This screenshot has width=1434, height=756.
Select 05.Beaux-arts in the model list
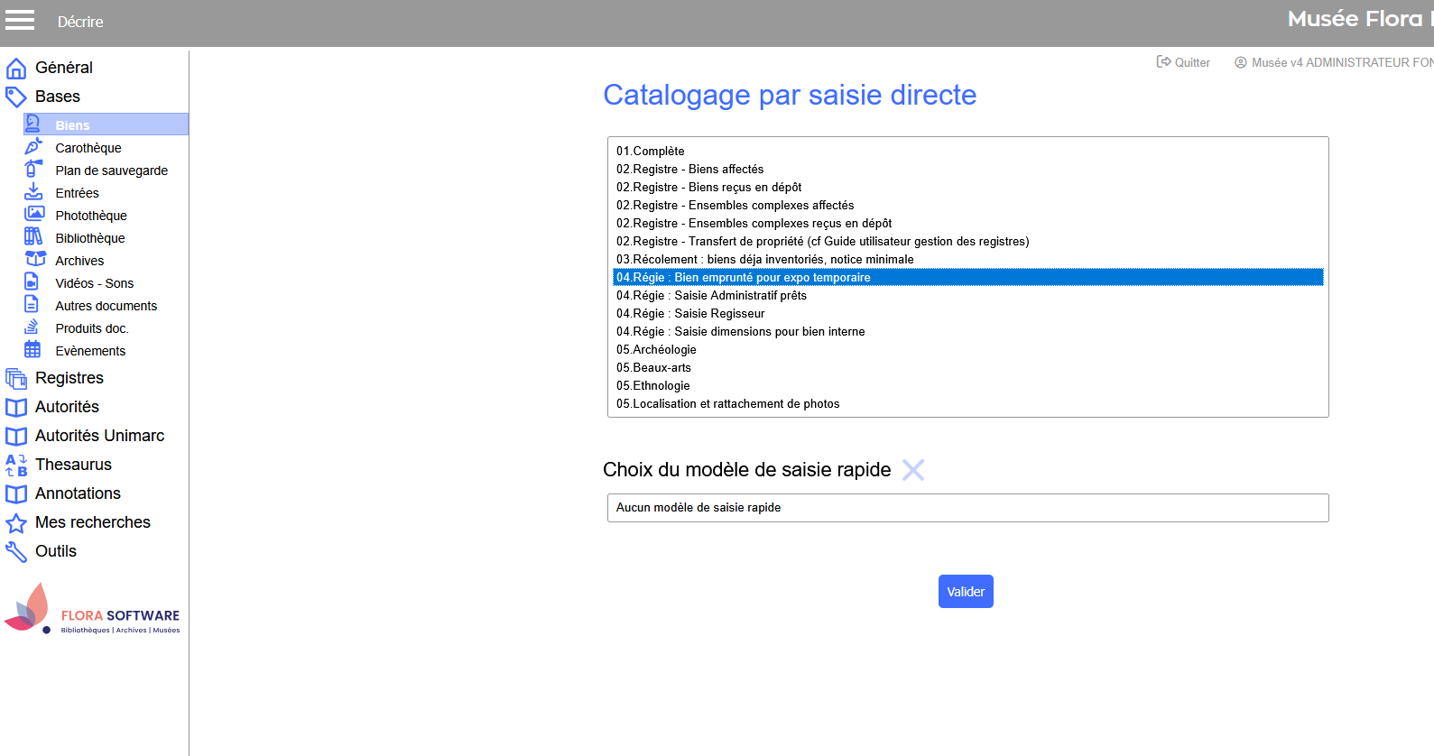pyautogui.click(x=653, y=367)
